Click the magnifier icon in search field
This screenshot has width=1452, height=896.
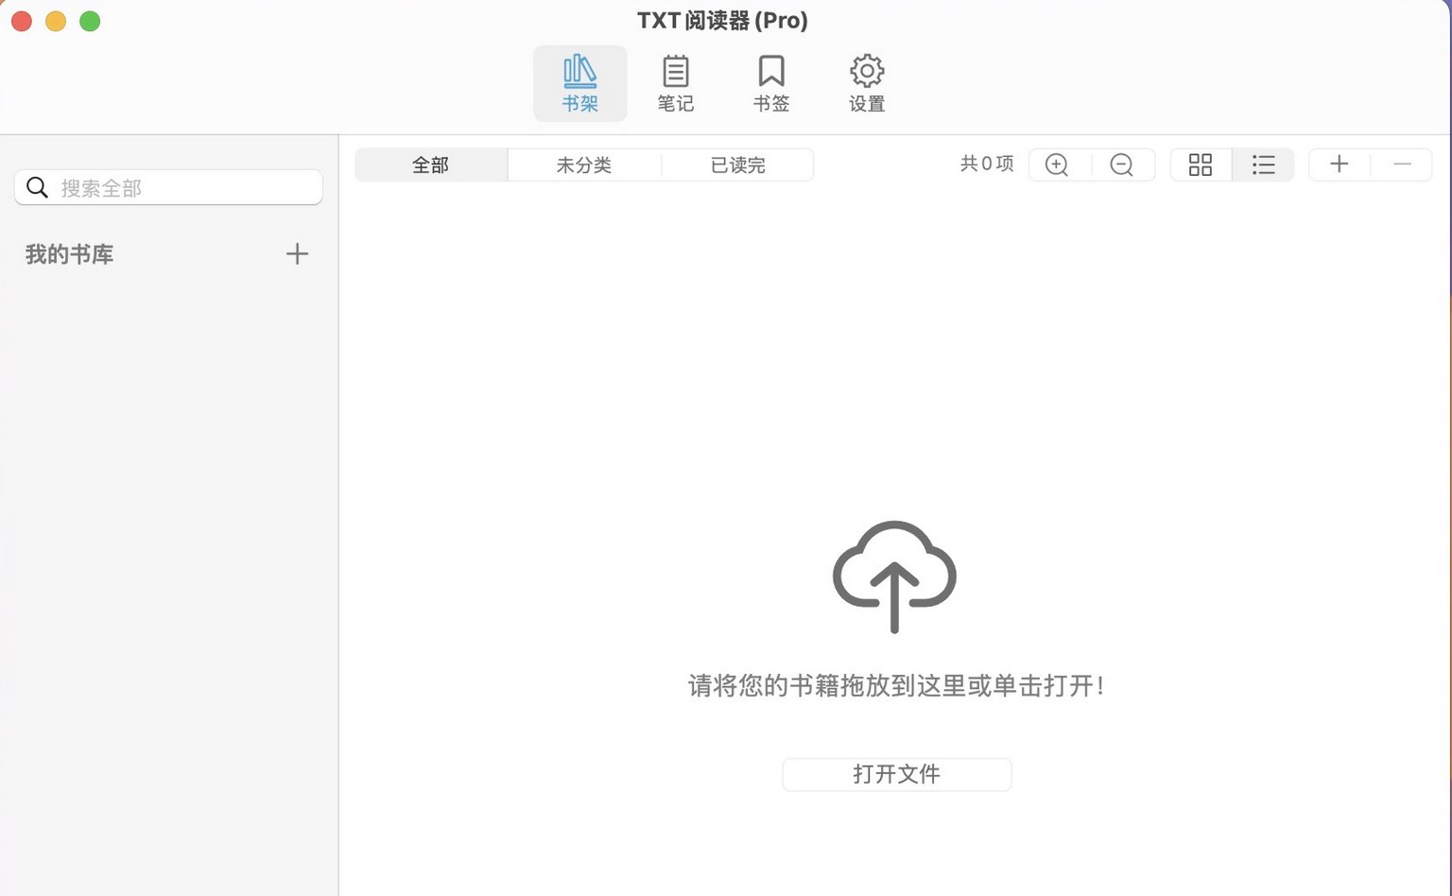coord(37,187)
